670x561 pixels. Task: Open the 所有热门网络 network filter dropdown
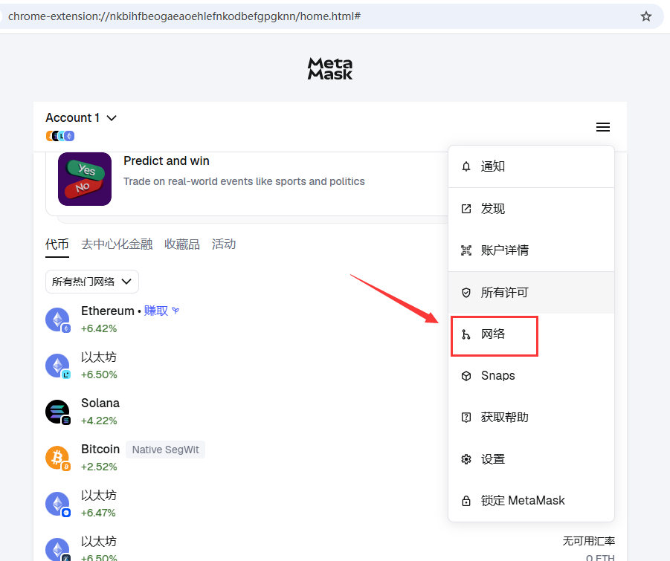pyautogui.click(x=92, y=282)
